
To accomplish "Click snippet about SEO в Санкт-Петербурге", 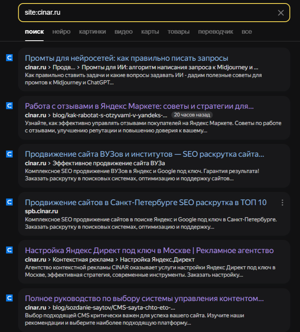I will click(x=151, y=223).
